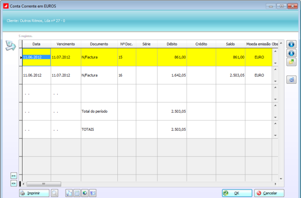301x198 pixels.
Task: Click the papers icon left of grid
Action: [x=11, y=46]
